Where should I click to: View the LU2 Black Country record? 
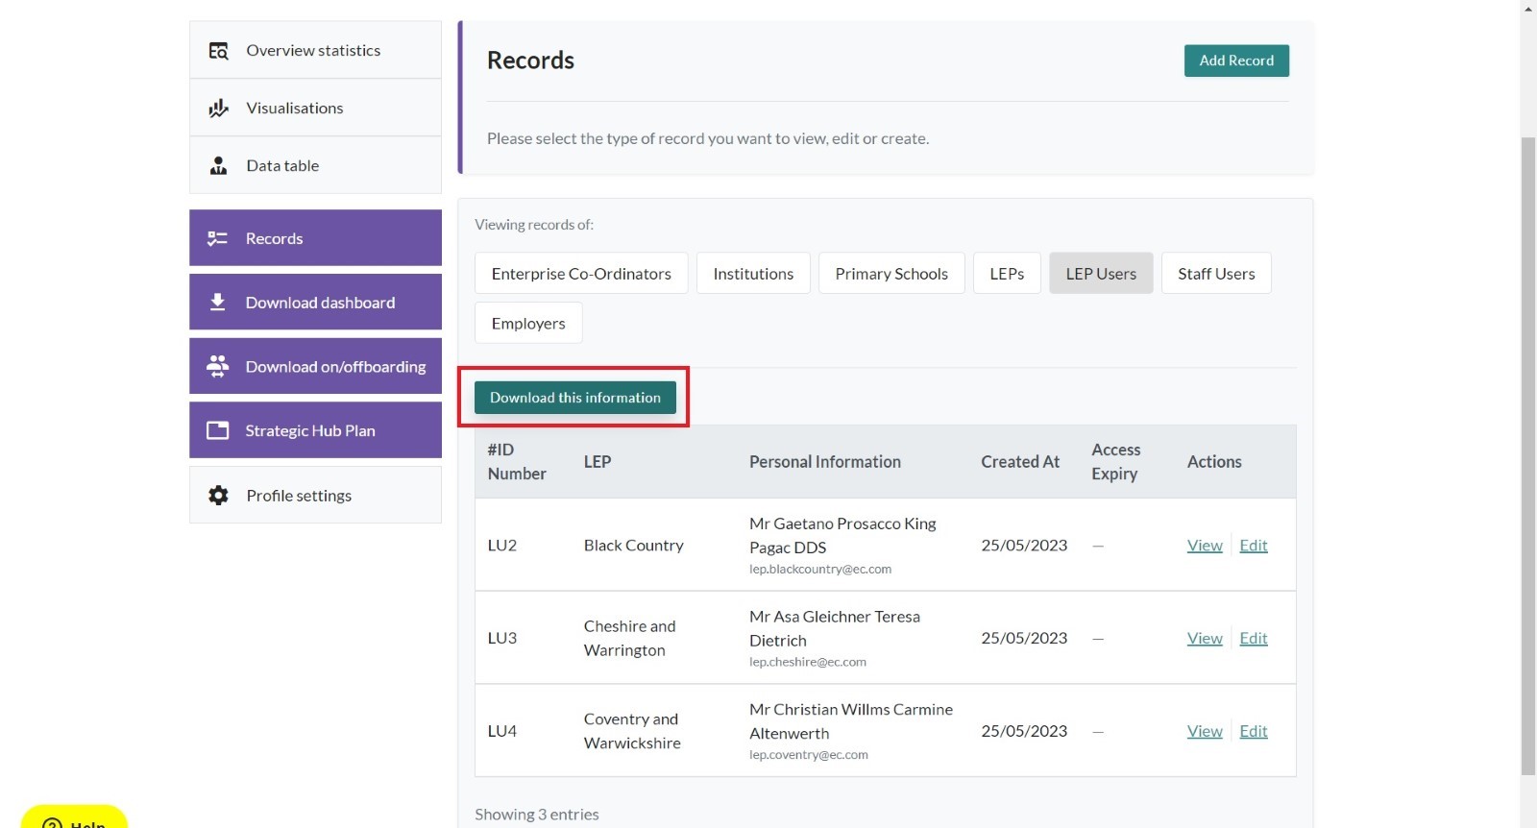pyautogui.click(x=1205, y=546)
